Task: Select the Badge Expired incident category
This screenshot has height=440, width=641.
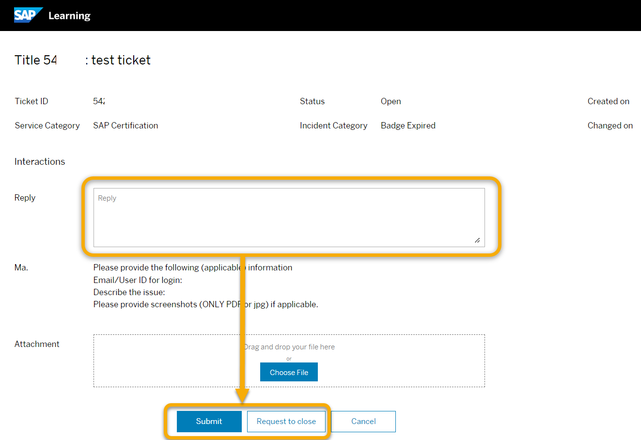Action: click(408, 126)
